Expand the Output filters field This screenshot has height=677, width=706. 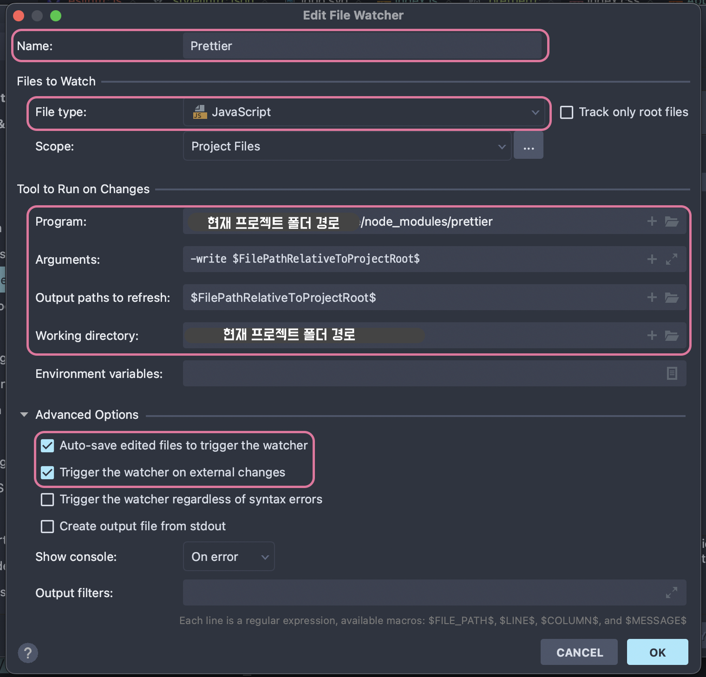[672, 592]
